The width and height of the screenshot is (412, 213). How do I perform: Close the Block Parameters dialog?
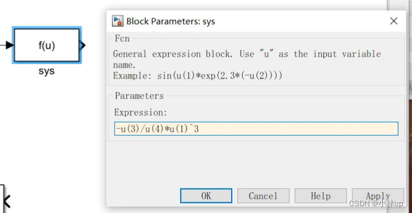pyautogui.click(x=394, y=21)
